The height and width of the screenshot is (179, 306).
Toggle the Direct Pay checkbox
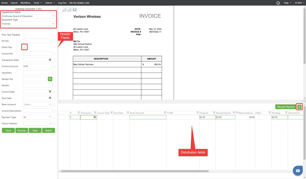pos(25,47)
